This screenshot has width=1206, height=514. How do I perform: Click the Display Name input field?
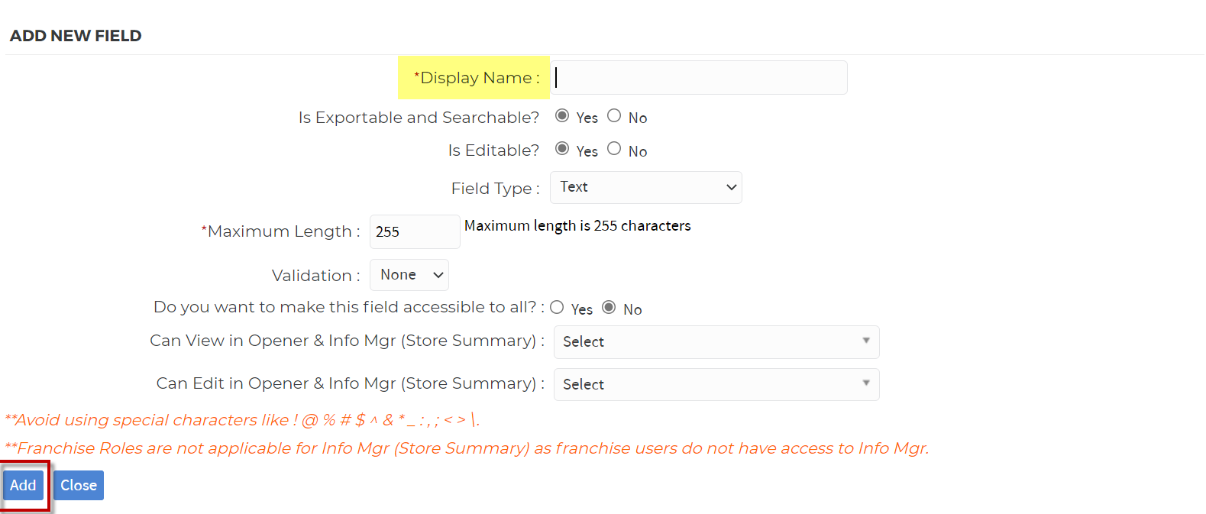click(699, 78)
